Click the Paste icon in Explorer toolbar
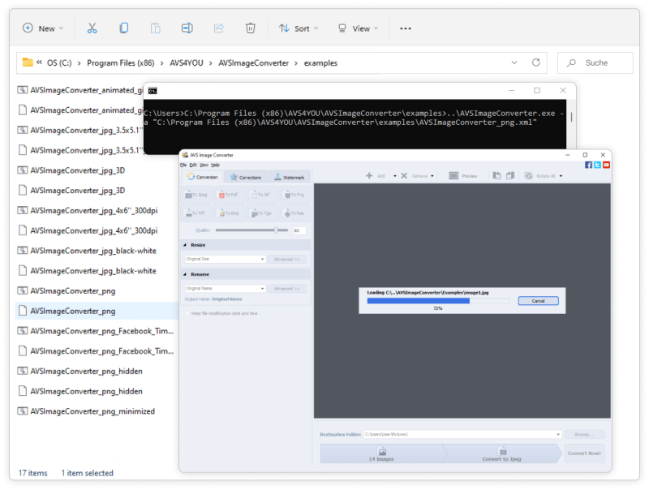The height and width of the screenshot is (490, 649). point(155,28)
